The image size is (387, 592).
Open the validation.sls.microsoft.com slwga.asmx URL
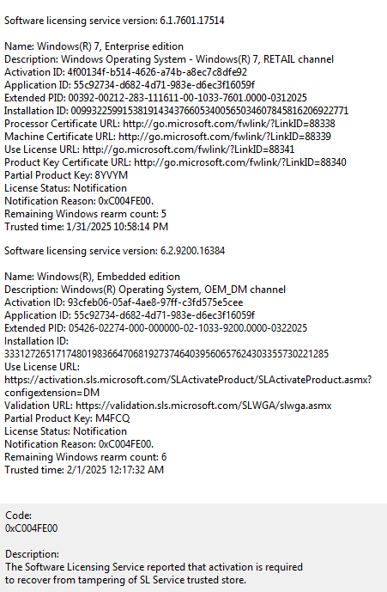point(203,406)
